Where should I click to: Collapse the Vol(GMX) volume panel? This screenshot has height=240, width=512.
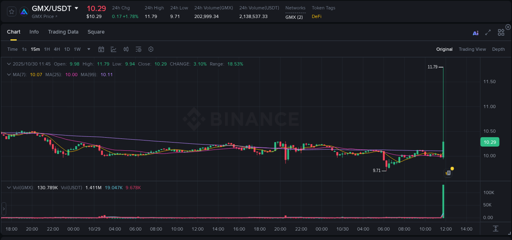tap(8, 187)
